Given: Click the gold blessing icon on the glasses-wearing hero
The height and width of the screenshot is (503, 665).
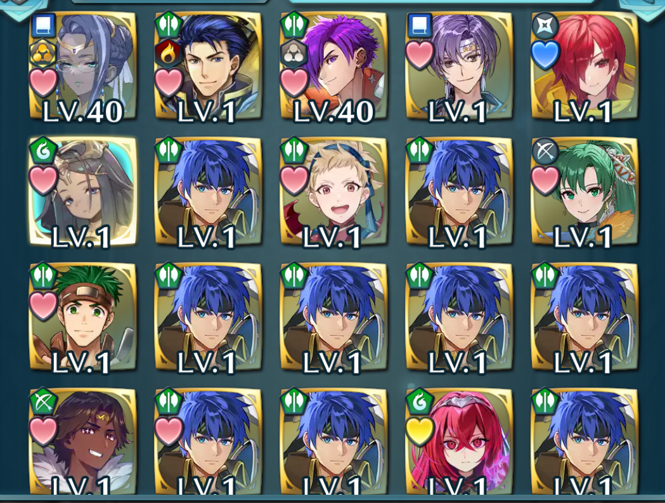Looking at the screenshot, I should pyautogui.click(x=43, y=53).
